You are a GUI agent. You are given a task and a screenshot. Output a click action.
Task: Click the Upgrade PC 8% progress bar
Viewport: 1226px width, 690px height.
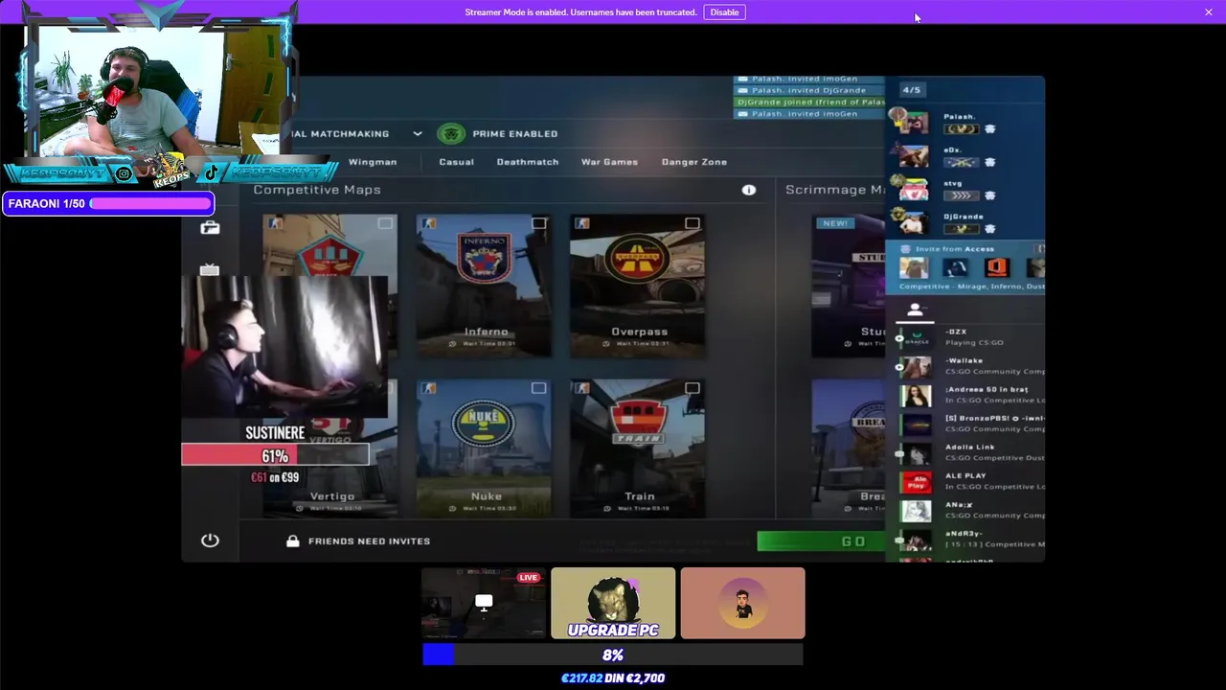point(613,655)
